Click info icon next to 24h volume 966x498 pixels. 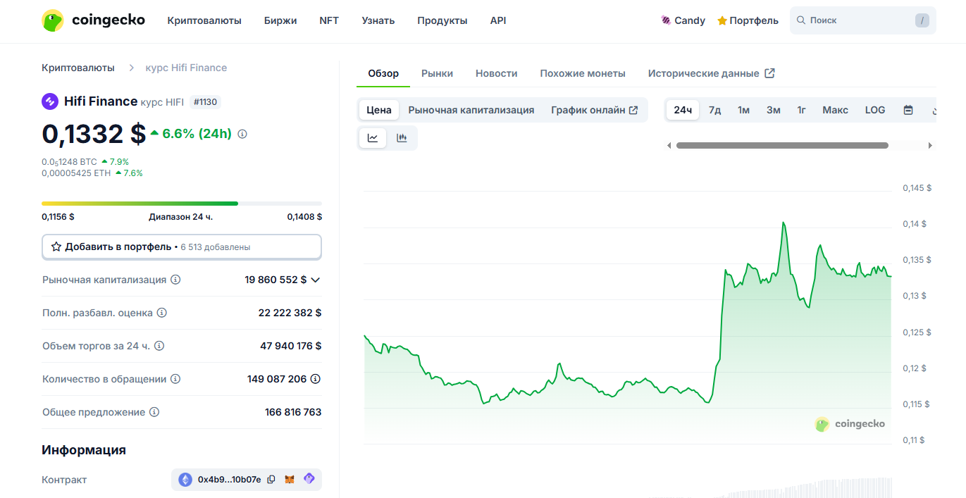[x=159, y=346]
